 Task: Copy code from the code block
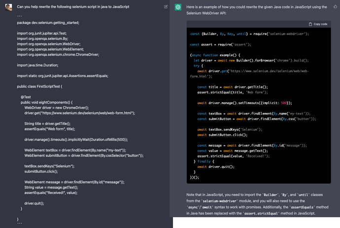click(318, 24)
